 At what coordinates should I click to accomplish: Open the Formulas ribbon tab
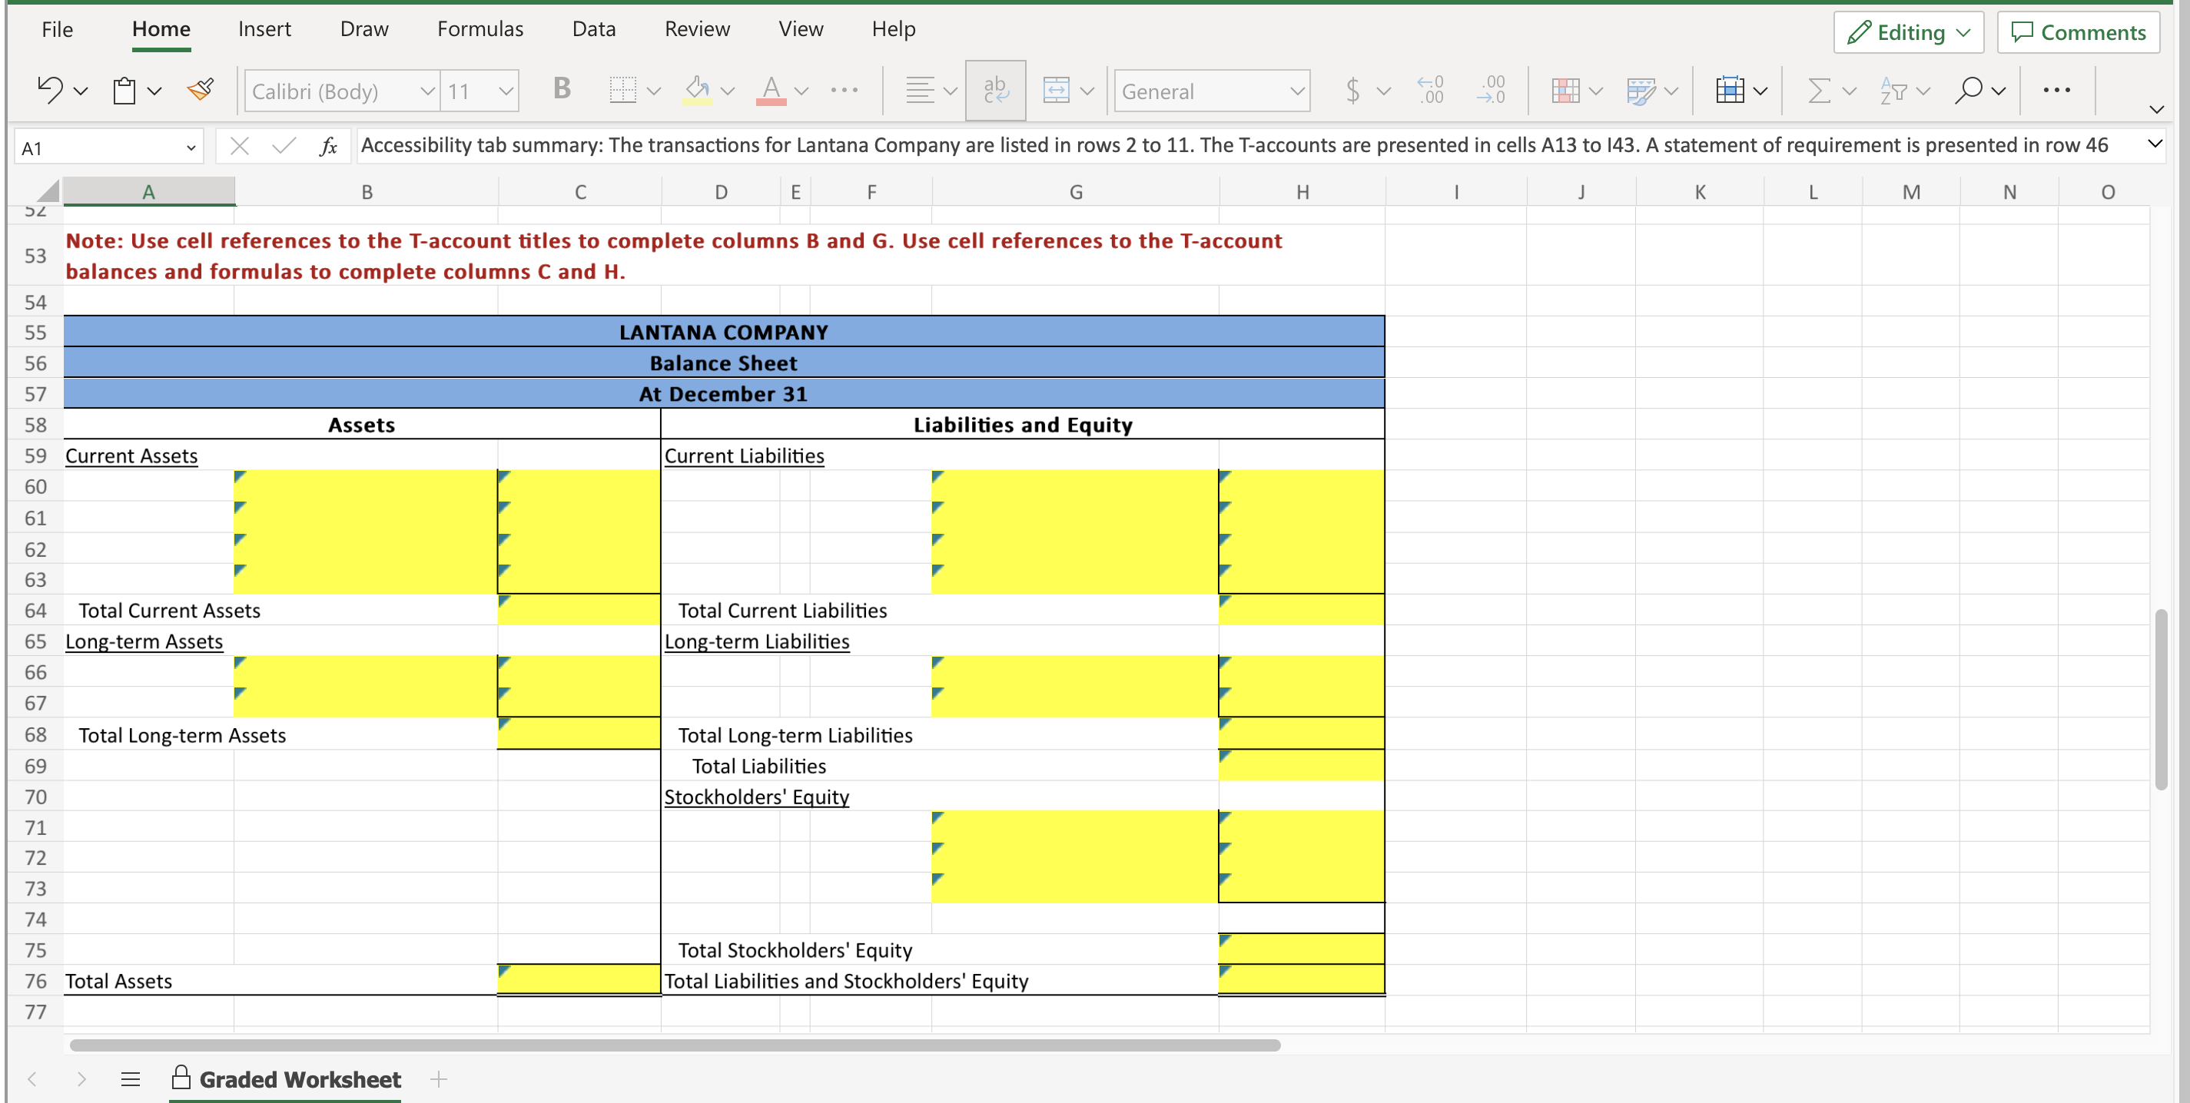pos(480,29)
